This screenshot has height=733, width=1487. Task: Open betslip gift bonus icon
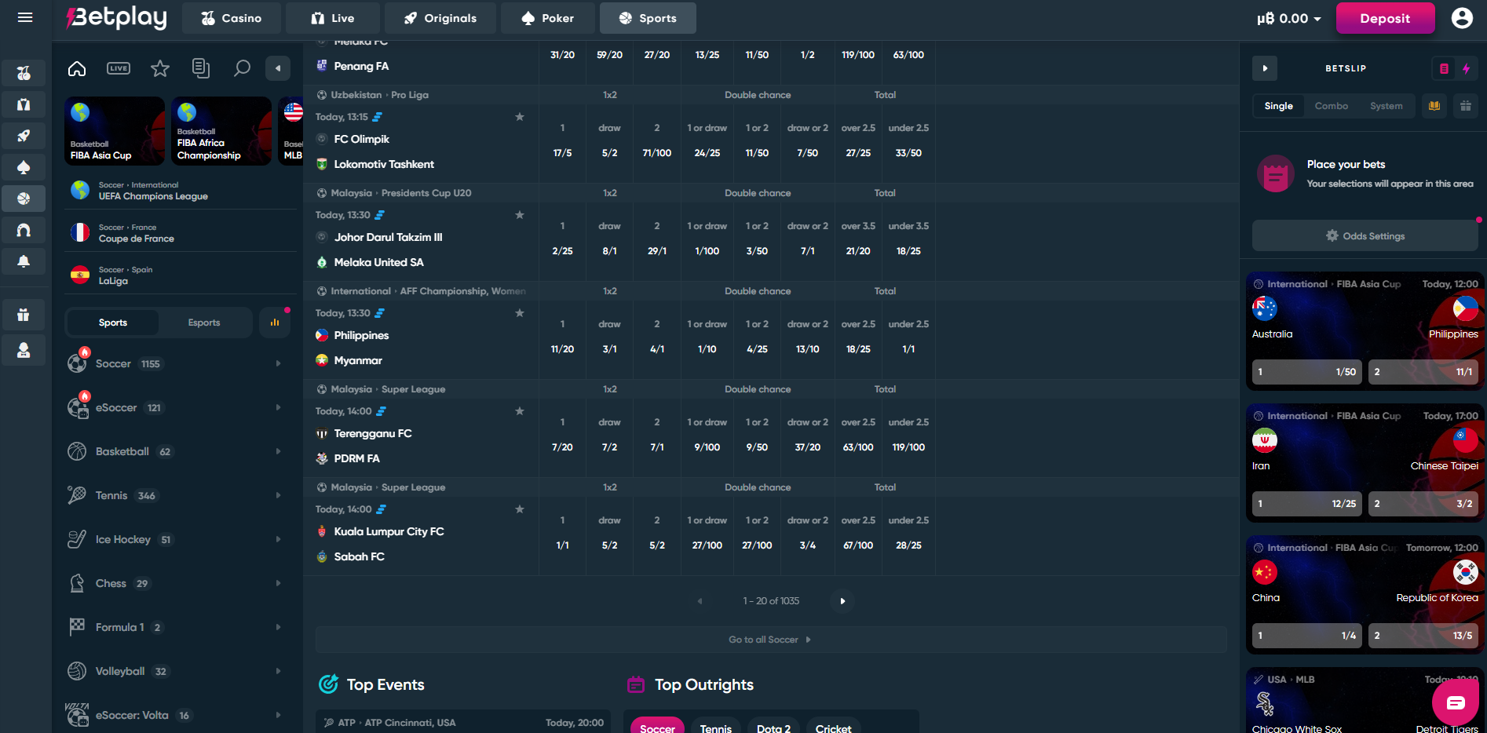[1466, 106]
